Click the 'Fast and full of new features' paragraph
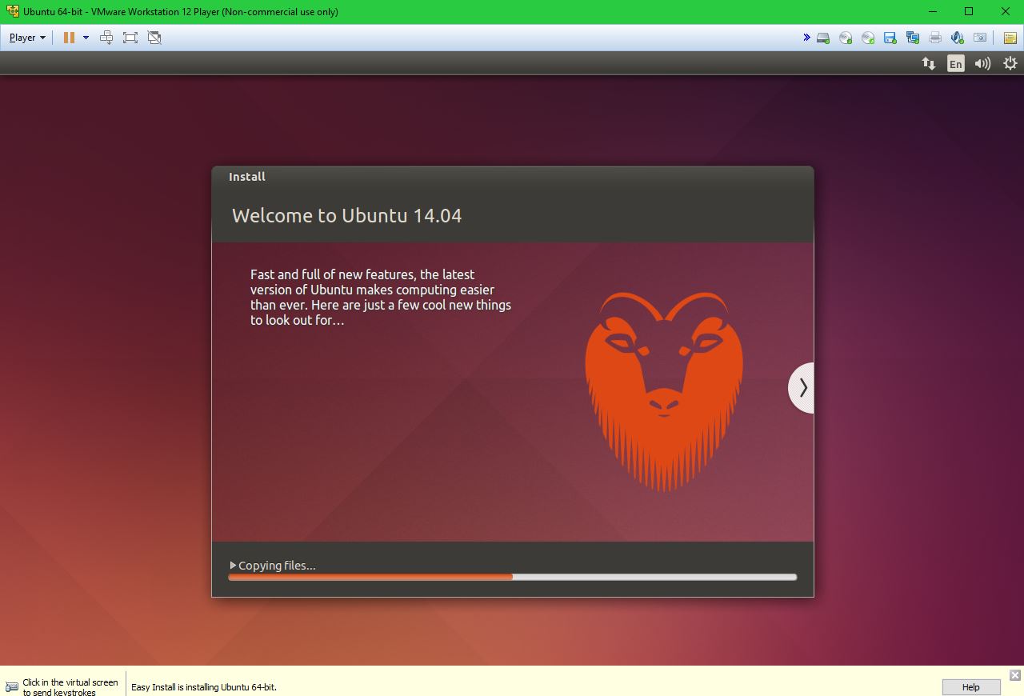Screen dimensions: 1024x696 pos(381,297)
